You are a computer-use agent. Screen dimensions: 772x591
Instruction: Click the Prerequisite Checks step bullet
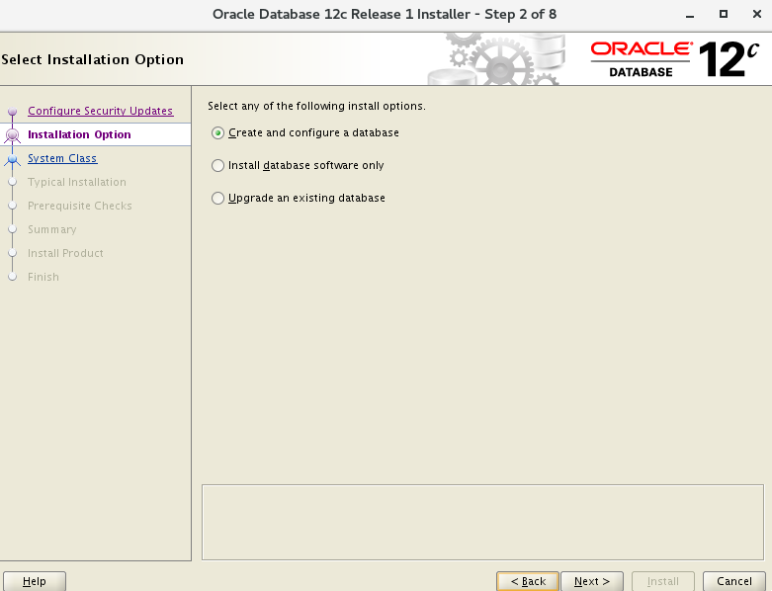point(13,206)
